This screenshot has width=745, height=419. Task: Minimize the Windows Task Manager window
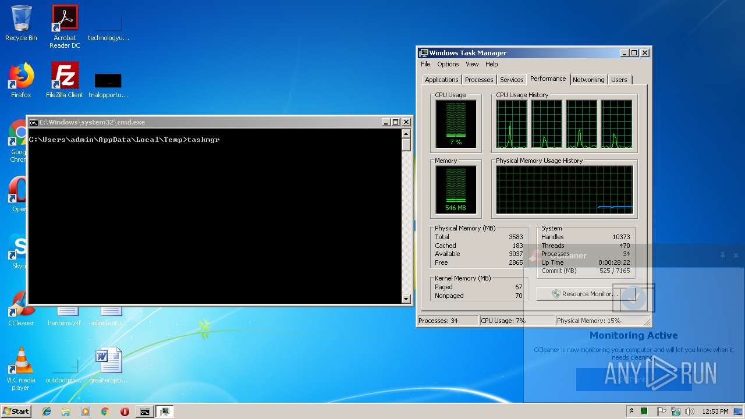pos(625,53)
